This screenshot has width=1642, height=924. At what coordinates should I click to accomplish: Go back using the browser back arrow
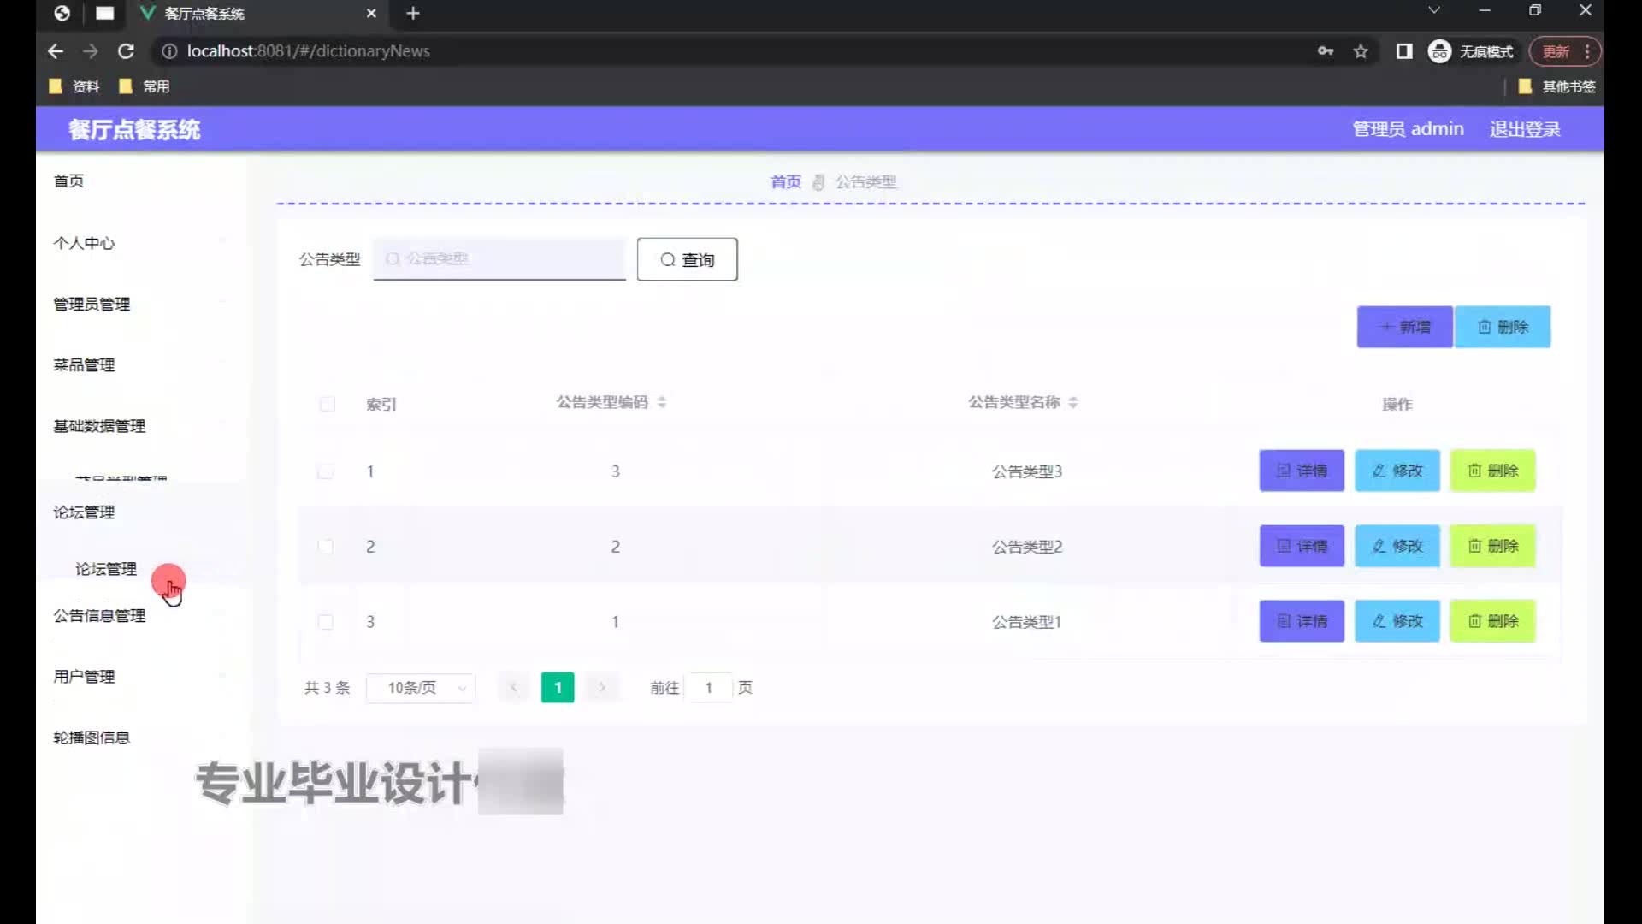[x=56, y=51]
